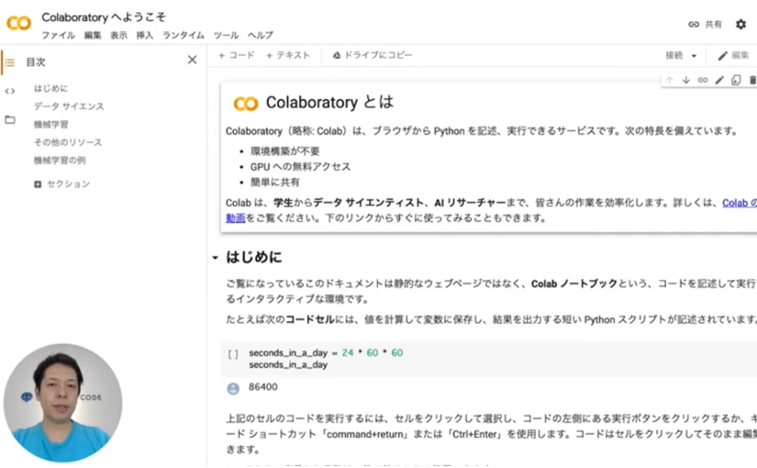Open the files folder sidebar icon
This screenshot has width=757, height=468.
tap(10, 120)
